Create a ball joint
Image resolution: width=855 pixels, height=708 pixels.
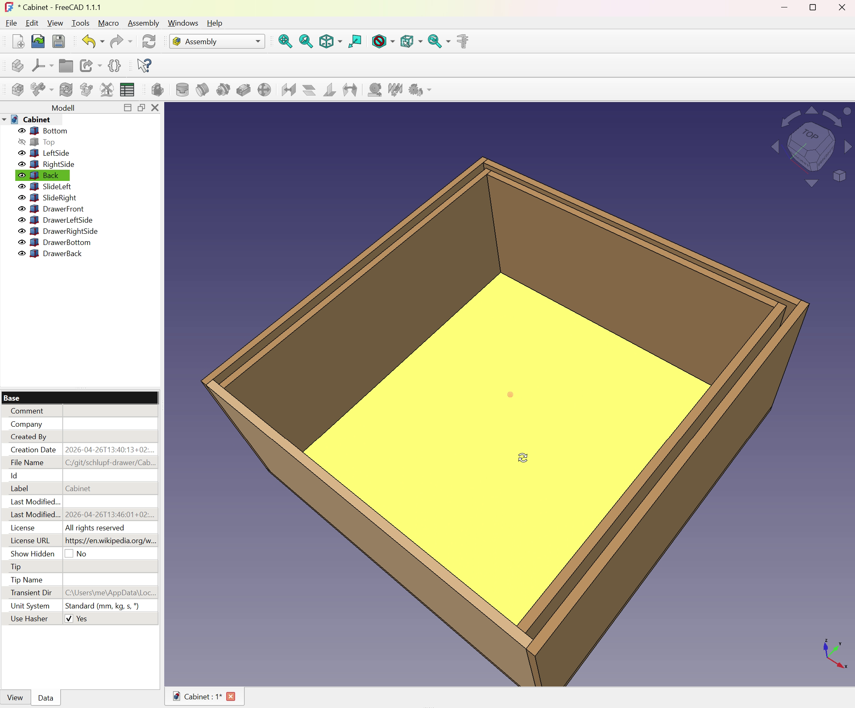(x=264, y=90)
